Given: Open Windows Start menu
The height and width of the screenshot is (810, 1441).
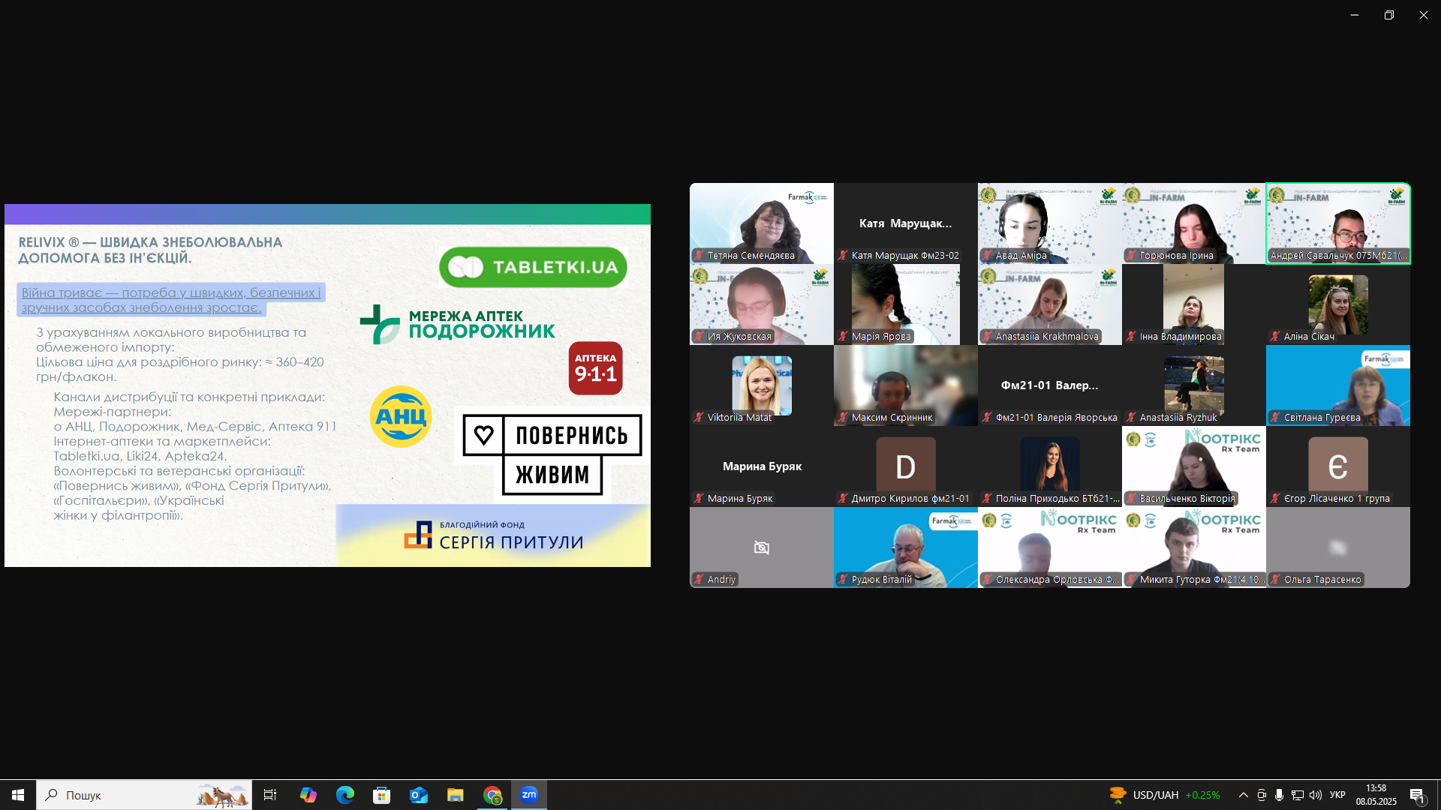Looking at the screenshot, I should click(18, 795).
